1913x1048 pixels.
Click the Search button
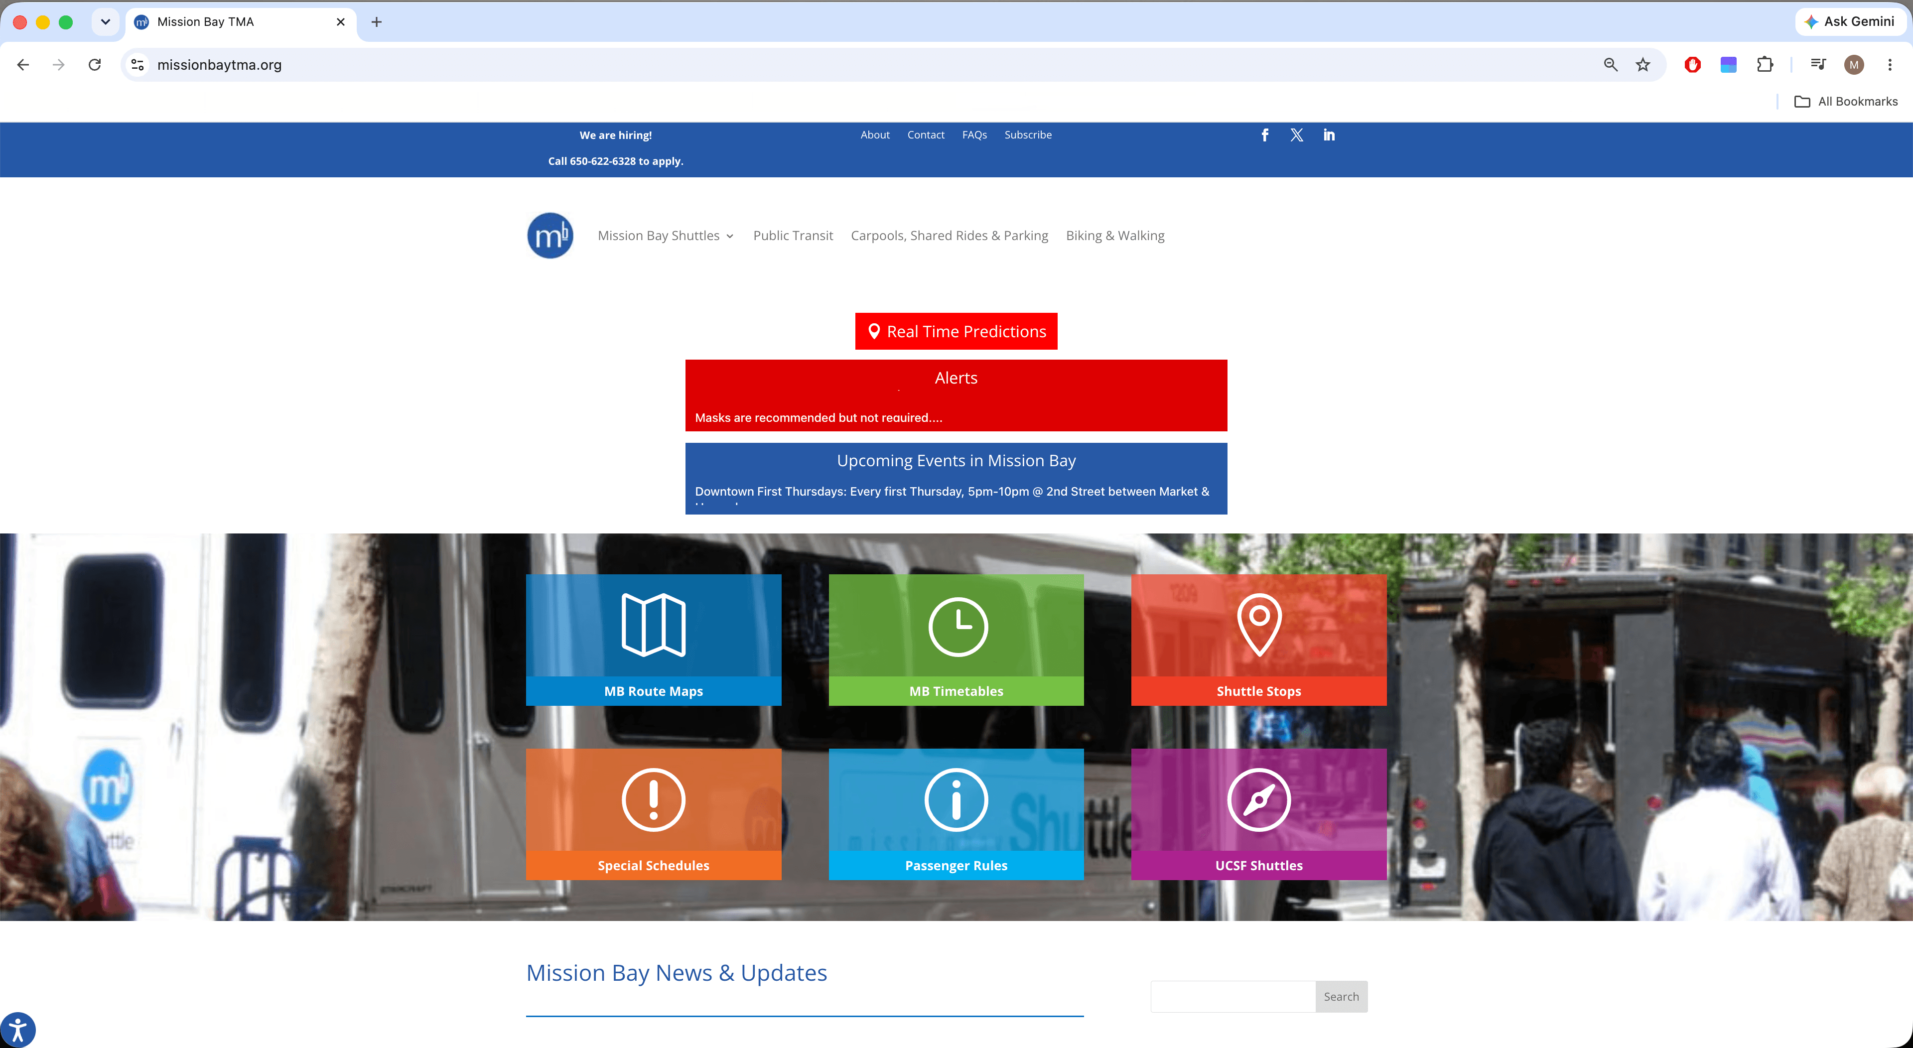coord(1341,997)
